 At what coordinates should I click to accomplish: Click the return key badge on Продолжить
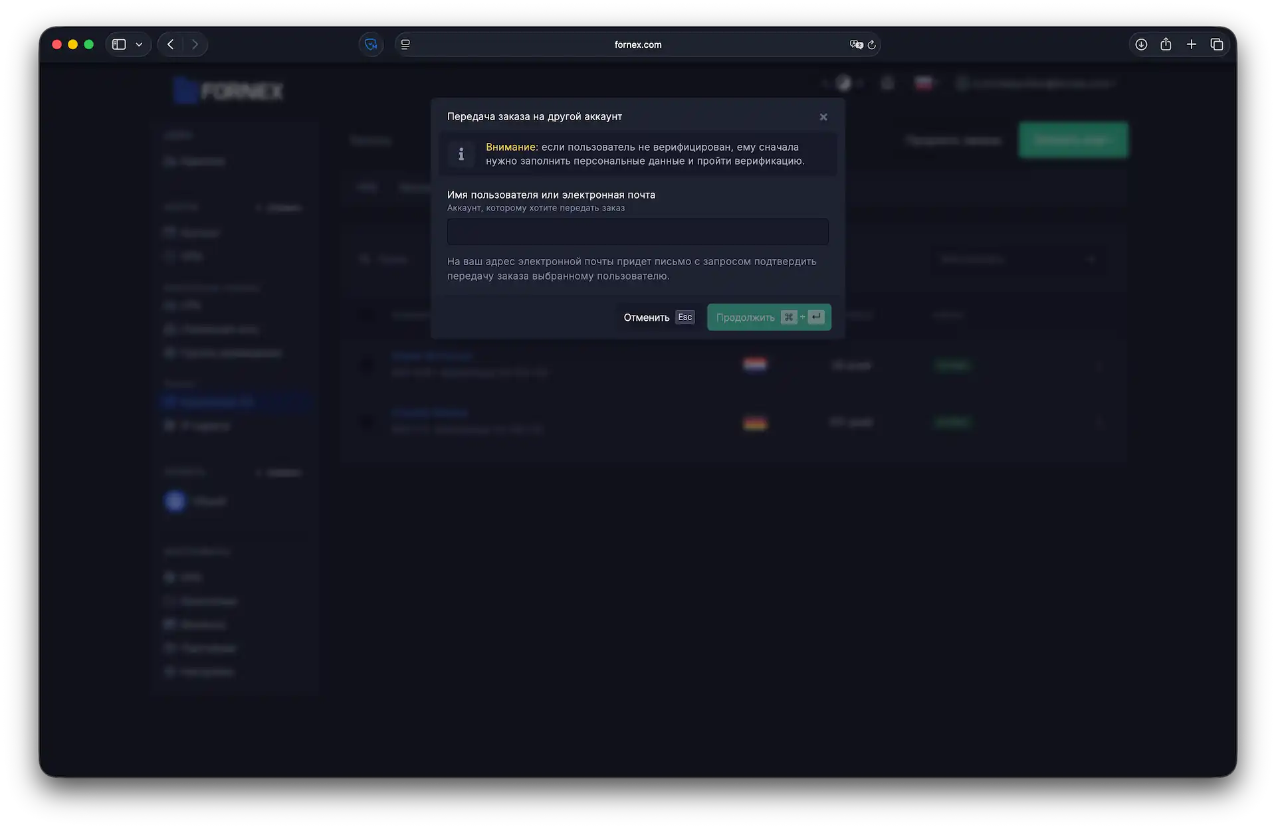[816, 318]
